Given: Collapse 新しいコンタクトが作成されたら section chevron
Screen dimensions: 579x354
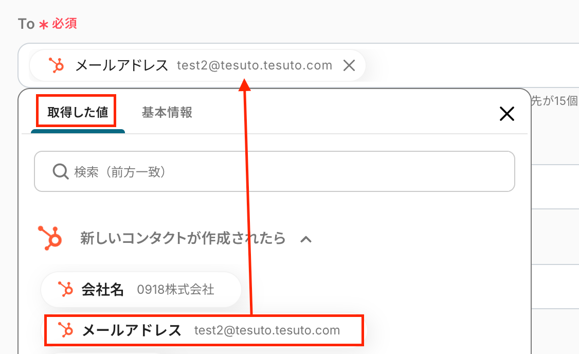Looking at the screenshot, I should (x=306, y=239).
